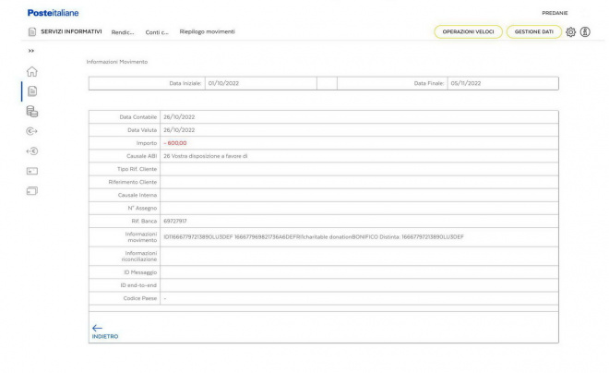Click Operazioni Veloci button
This screenshot has width=609, height=373.
468,32
